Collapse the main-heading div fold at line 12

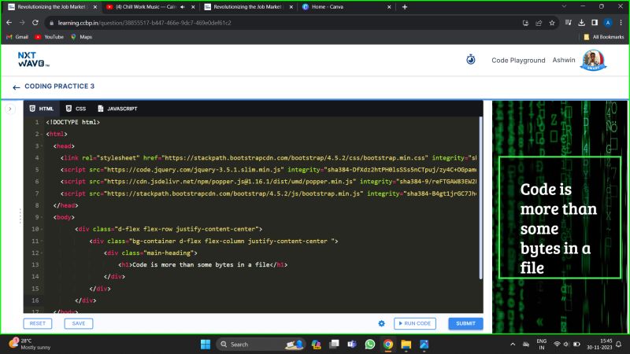[x=42, y=253]
